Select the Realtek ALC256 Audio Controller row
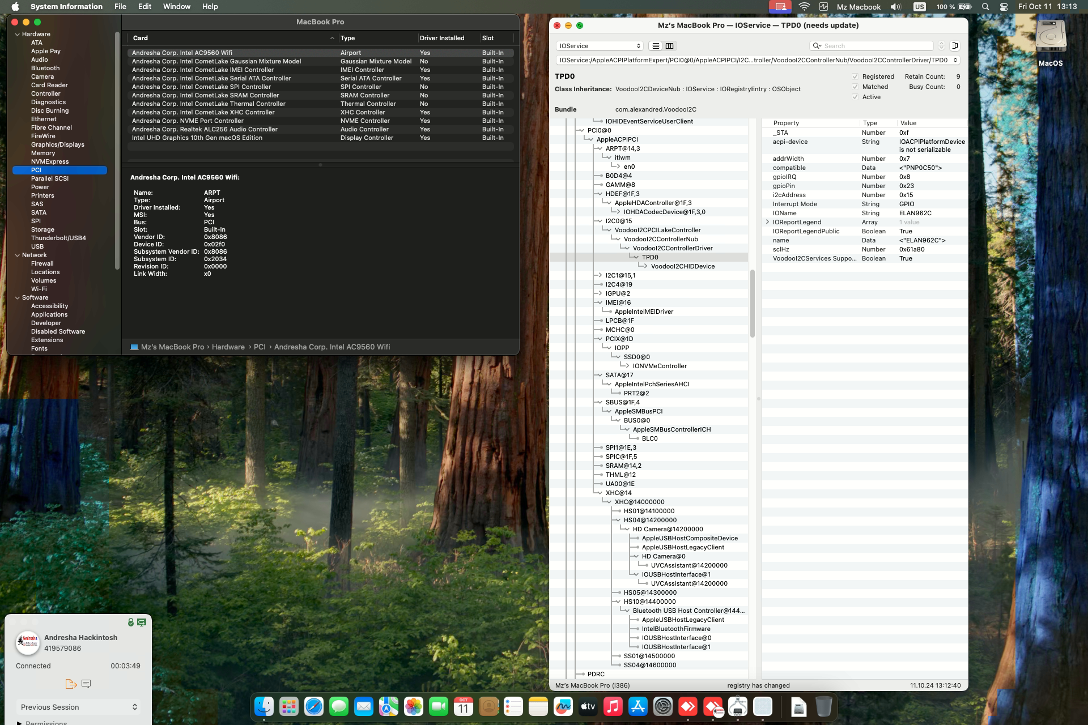Screen dimensions: 1088x725 point(320,129)
